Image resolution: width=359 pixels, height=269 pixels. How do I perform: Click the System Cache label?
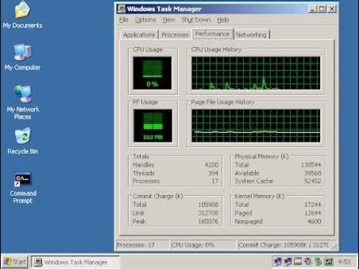click(x=254, y=181)
